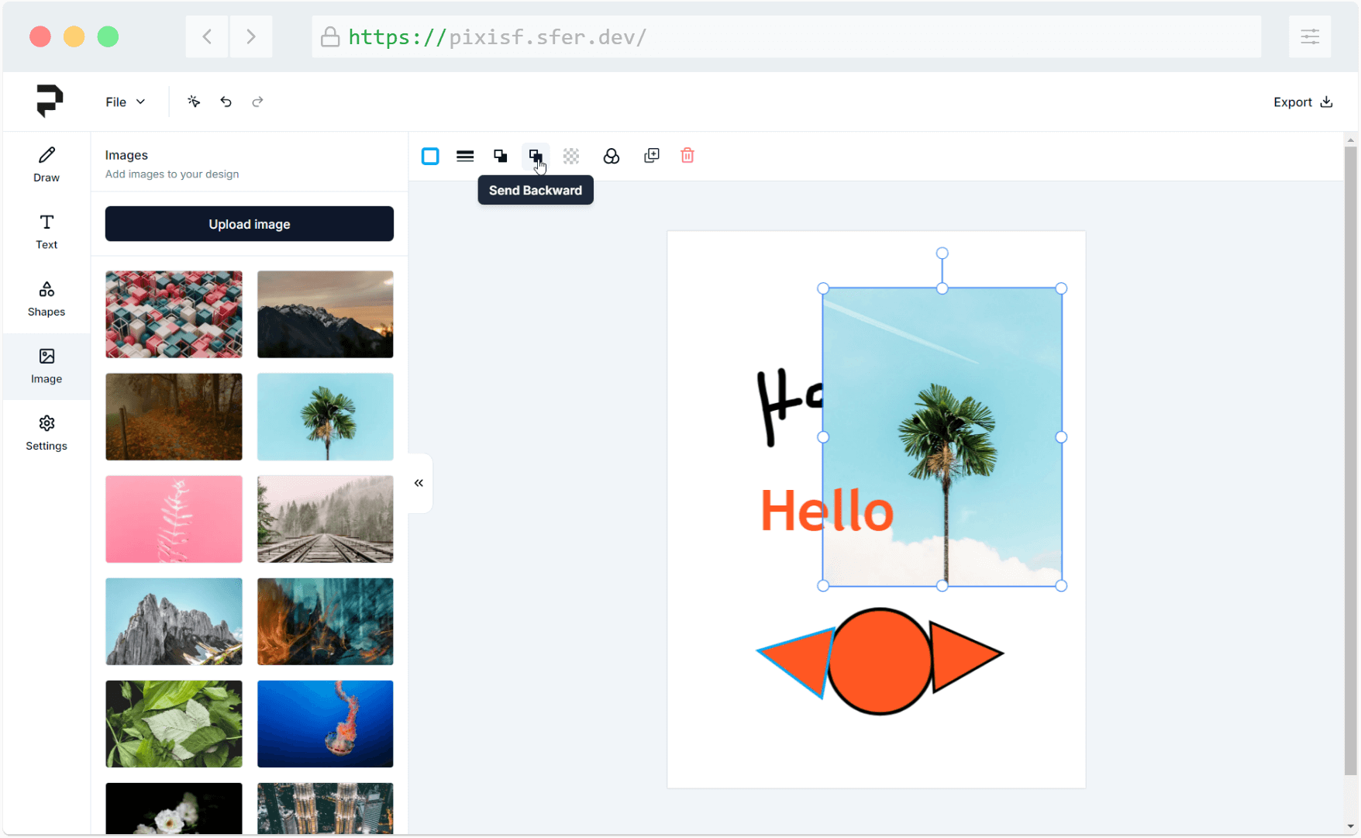Click the browser back arrow
Viewport: 1361px width, 838px height.
coord(207,36)
